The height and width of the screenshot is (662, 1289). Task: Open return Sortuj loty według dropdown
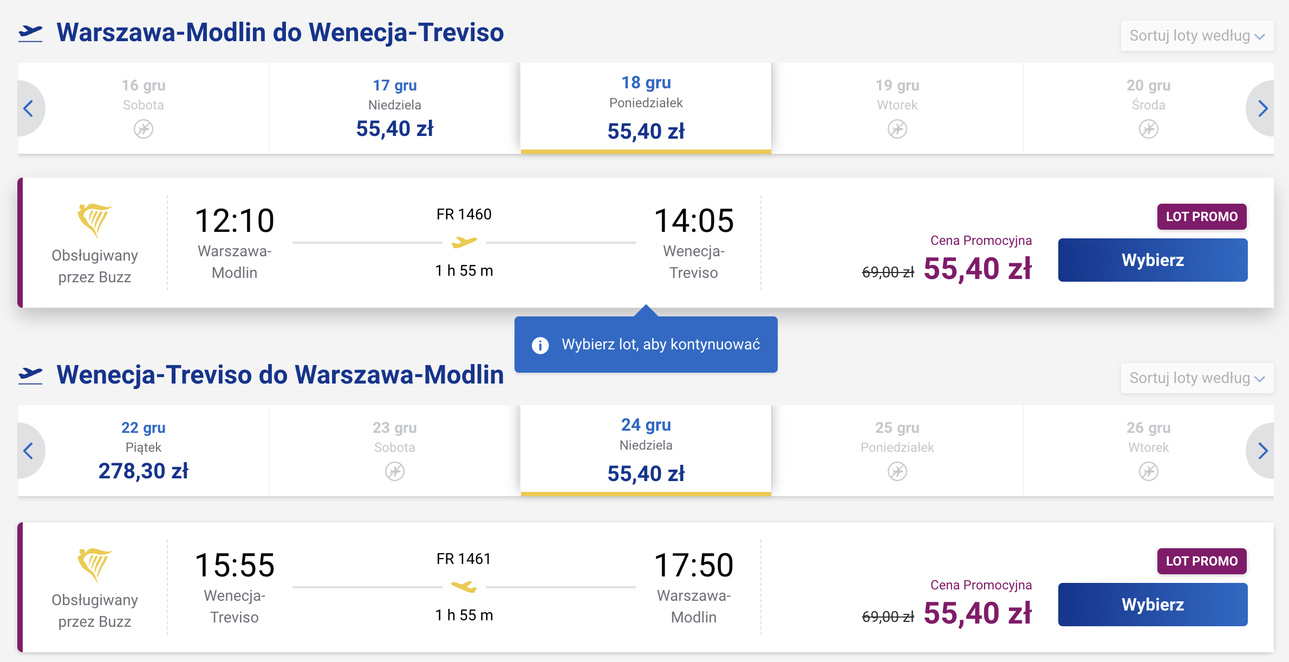pos(1197,378)
